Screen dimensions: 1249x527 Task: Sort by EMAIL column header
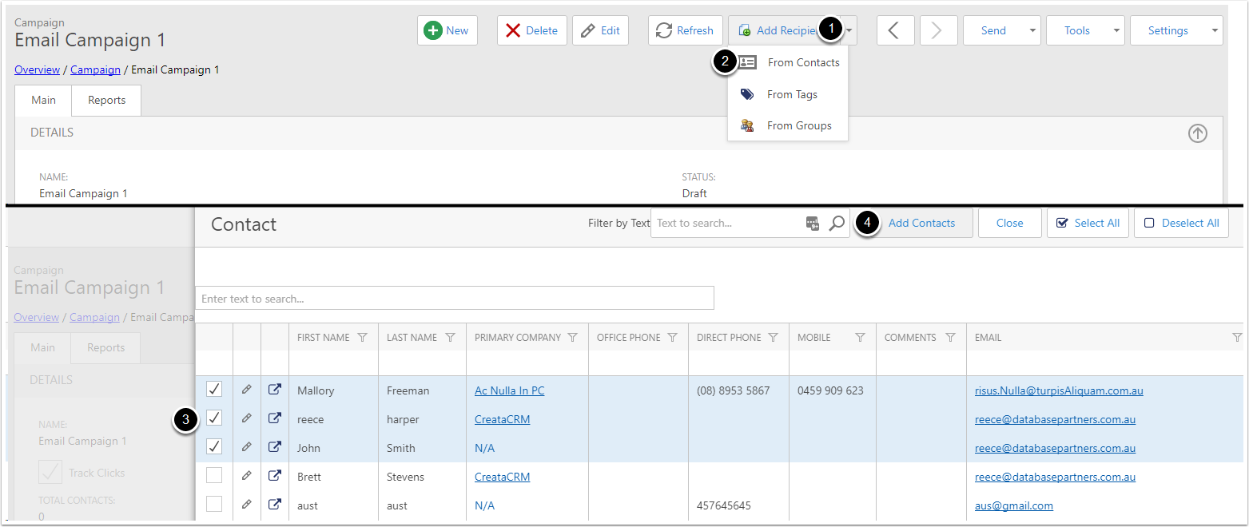[x=988, y=338]
